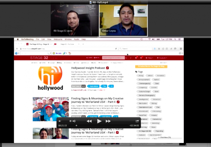Open the View menu
Viewport: 211px width, 147px height.
click(49, 39)
